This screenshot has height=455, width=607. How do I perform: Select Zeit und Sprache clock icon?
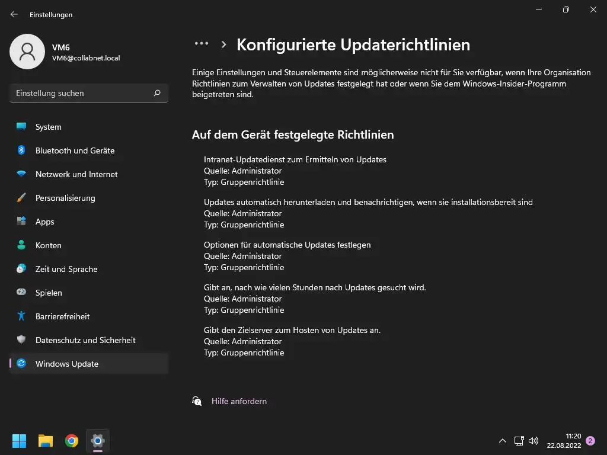(21, 269)
